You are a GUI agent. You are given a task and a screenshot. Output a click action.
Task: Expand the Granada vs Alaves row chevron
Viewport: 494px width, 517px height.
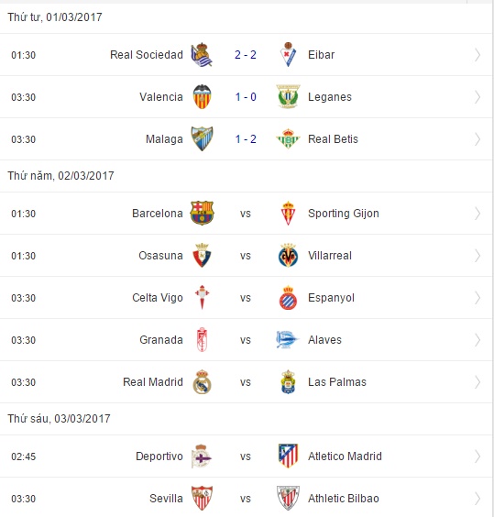[x=478, y=340]
